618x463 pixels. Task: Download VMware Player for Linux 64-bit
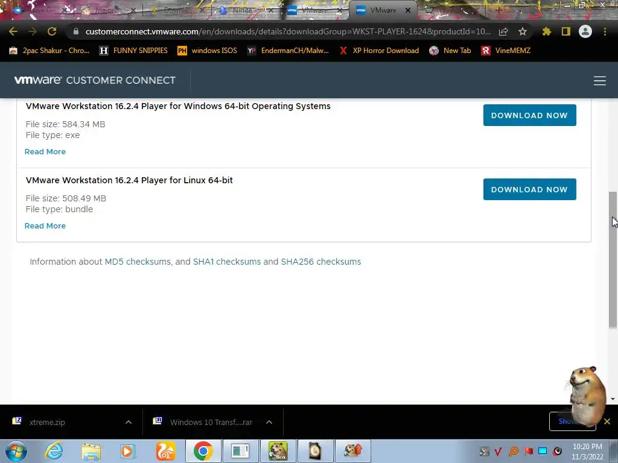click(x=529, y=189)
